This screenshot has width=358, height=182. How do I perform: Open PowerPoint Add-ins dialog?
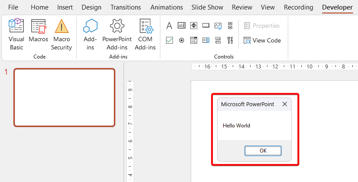click(117, 35)
